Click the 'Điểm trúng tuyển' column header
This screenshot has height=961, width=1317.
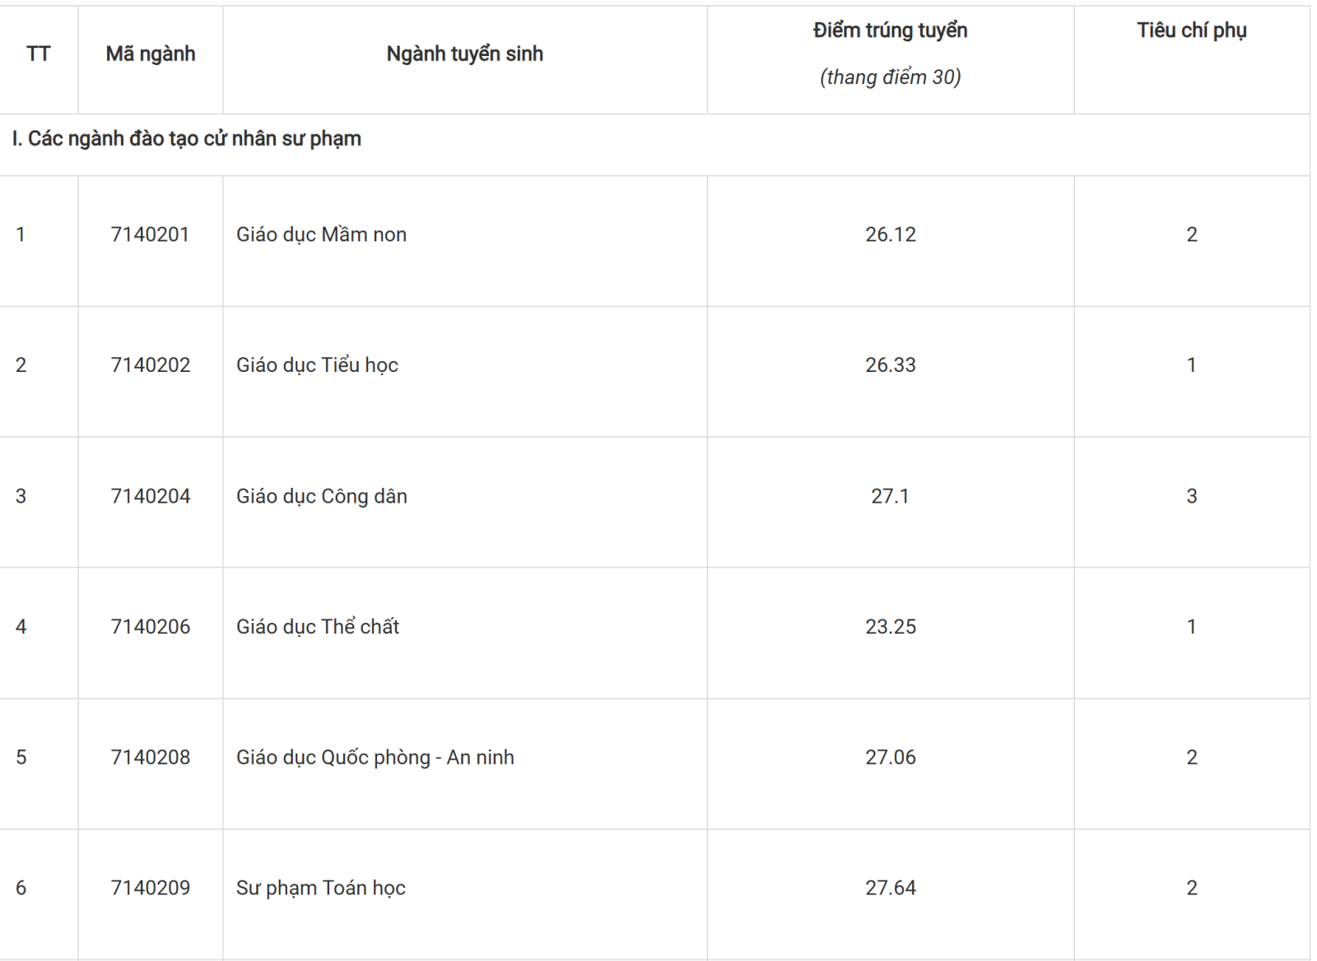tap(891, 30)
